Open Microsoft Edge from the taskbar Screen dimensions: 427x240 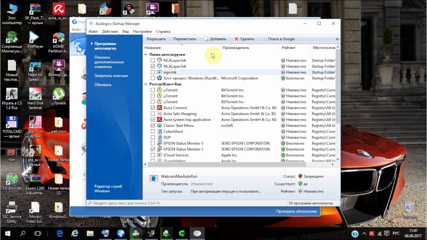click(x=60, y=233)
